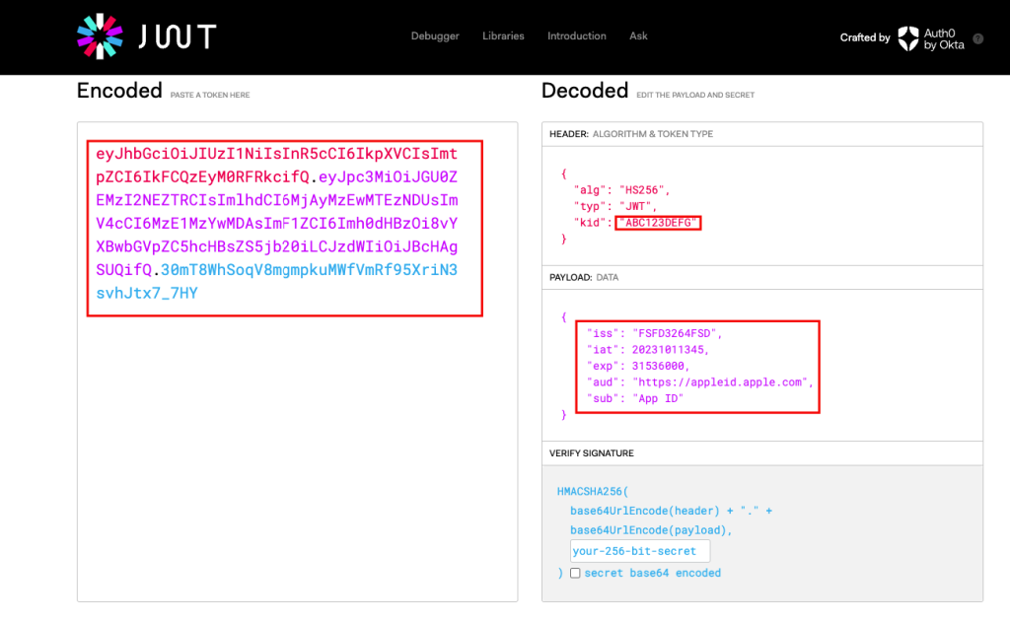Open the Libraries menu item
The width and height of the screenshot is (1010, 623).
tap(503, 36)
